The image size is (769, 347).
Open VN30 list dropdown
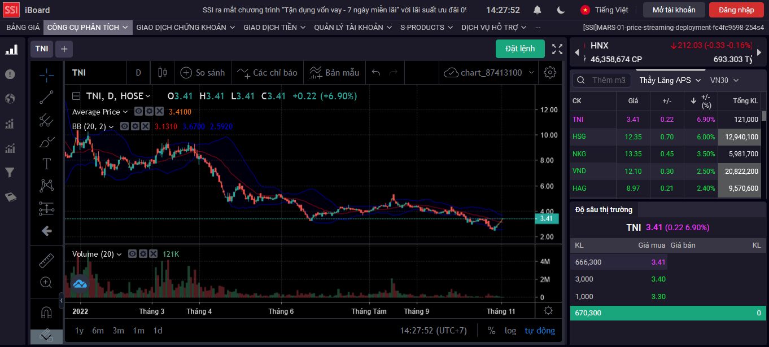(x=724, y=80)
